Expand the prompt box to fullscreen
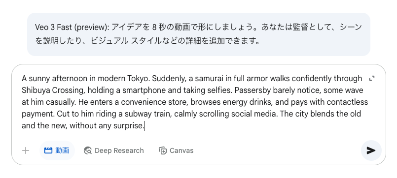The width and height of the screenshot is (397, 178). point(372,79)
